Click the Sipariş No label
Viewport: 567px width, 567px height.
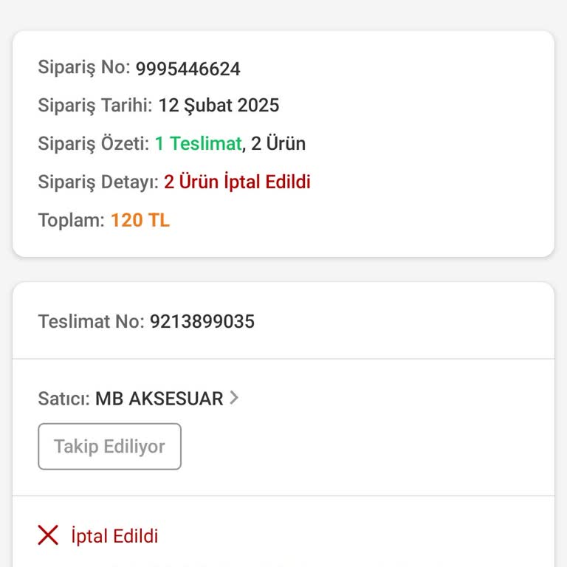(84, 68)
